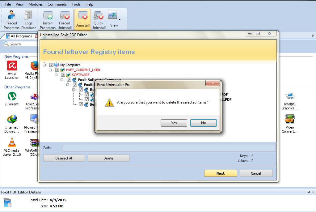Open the Help menu
316x212 pixels.
pyautogui.click(x=89, y=4)
